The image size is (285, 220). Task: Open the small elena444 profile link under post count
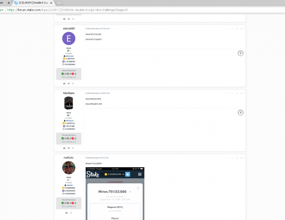pyautogui.click(x=69, y=56)
